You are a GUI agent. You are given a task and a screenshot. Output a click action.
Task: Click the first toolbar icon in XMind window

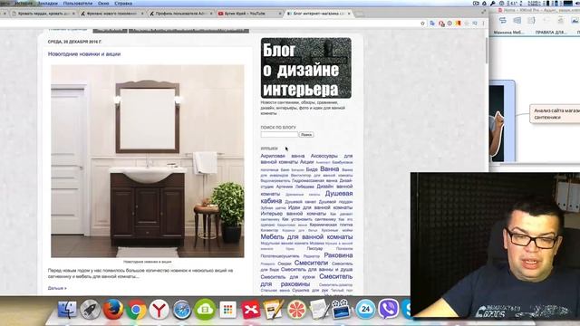coord(503,20)
